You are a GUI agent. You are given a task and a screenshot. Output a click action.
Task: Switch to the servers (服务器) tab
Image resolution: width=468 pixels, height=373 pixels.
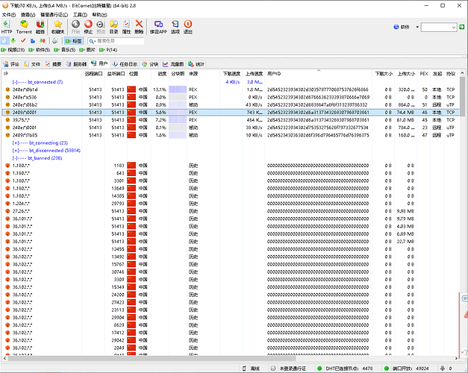coord(76,64)
